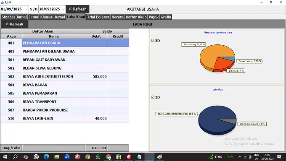Launch Google Chrome from taskbar
The height and width of the screenshot is (161, 286).
88,157
